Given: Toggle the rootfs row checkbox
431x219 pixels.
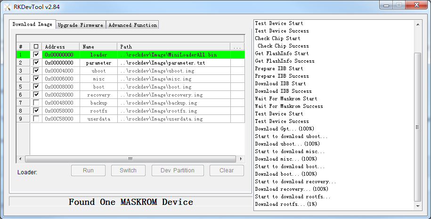Looking at the screenshot, I should point(36,111).
